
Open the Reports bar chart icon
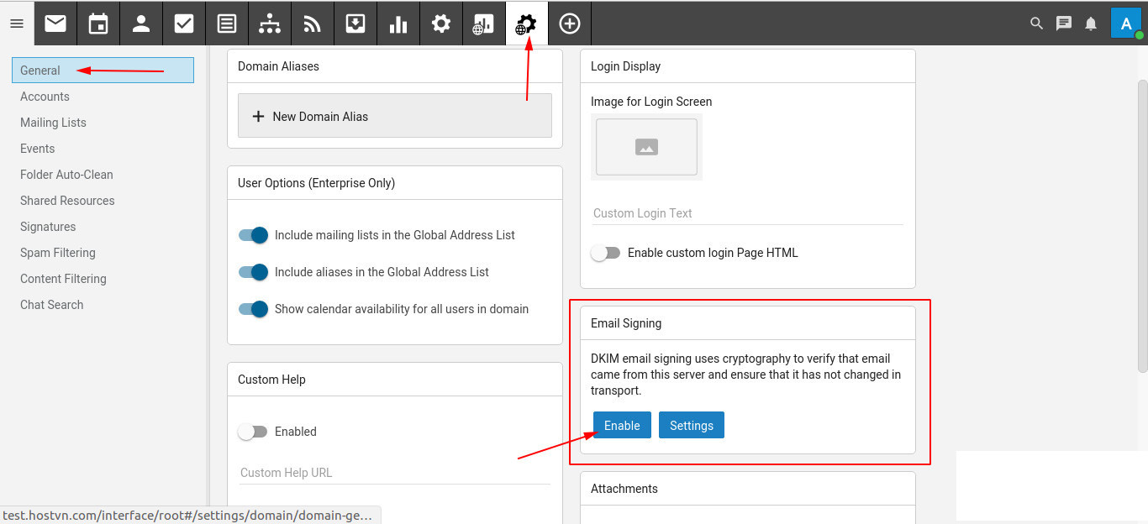tap(398, 24)
